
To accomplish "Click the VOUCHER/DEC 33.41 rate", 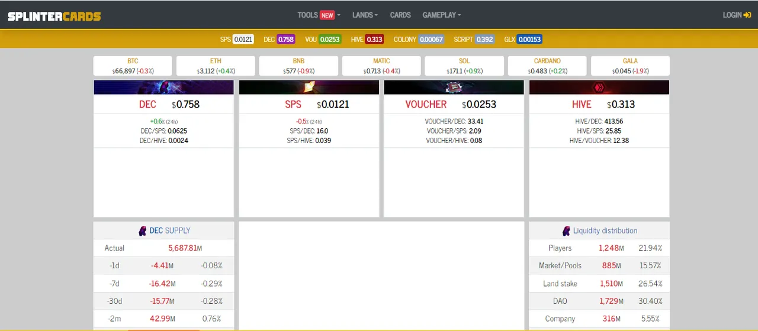I will [454, 121].
